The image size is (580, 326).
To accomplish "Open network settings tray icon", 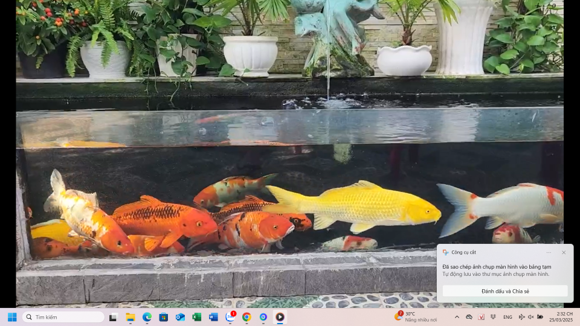I will pyautogui.click(x=521, y=317).
